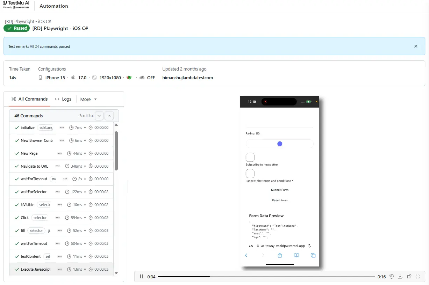Toggle Subscribe to newsletter checkbox

pos(250,157)
